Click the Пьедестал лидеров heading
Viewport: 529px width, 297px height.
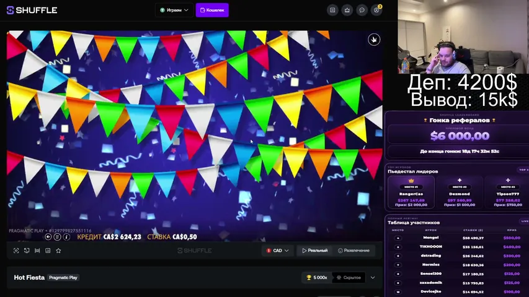click(413, 171)
